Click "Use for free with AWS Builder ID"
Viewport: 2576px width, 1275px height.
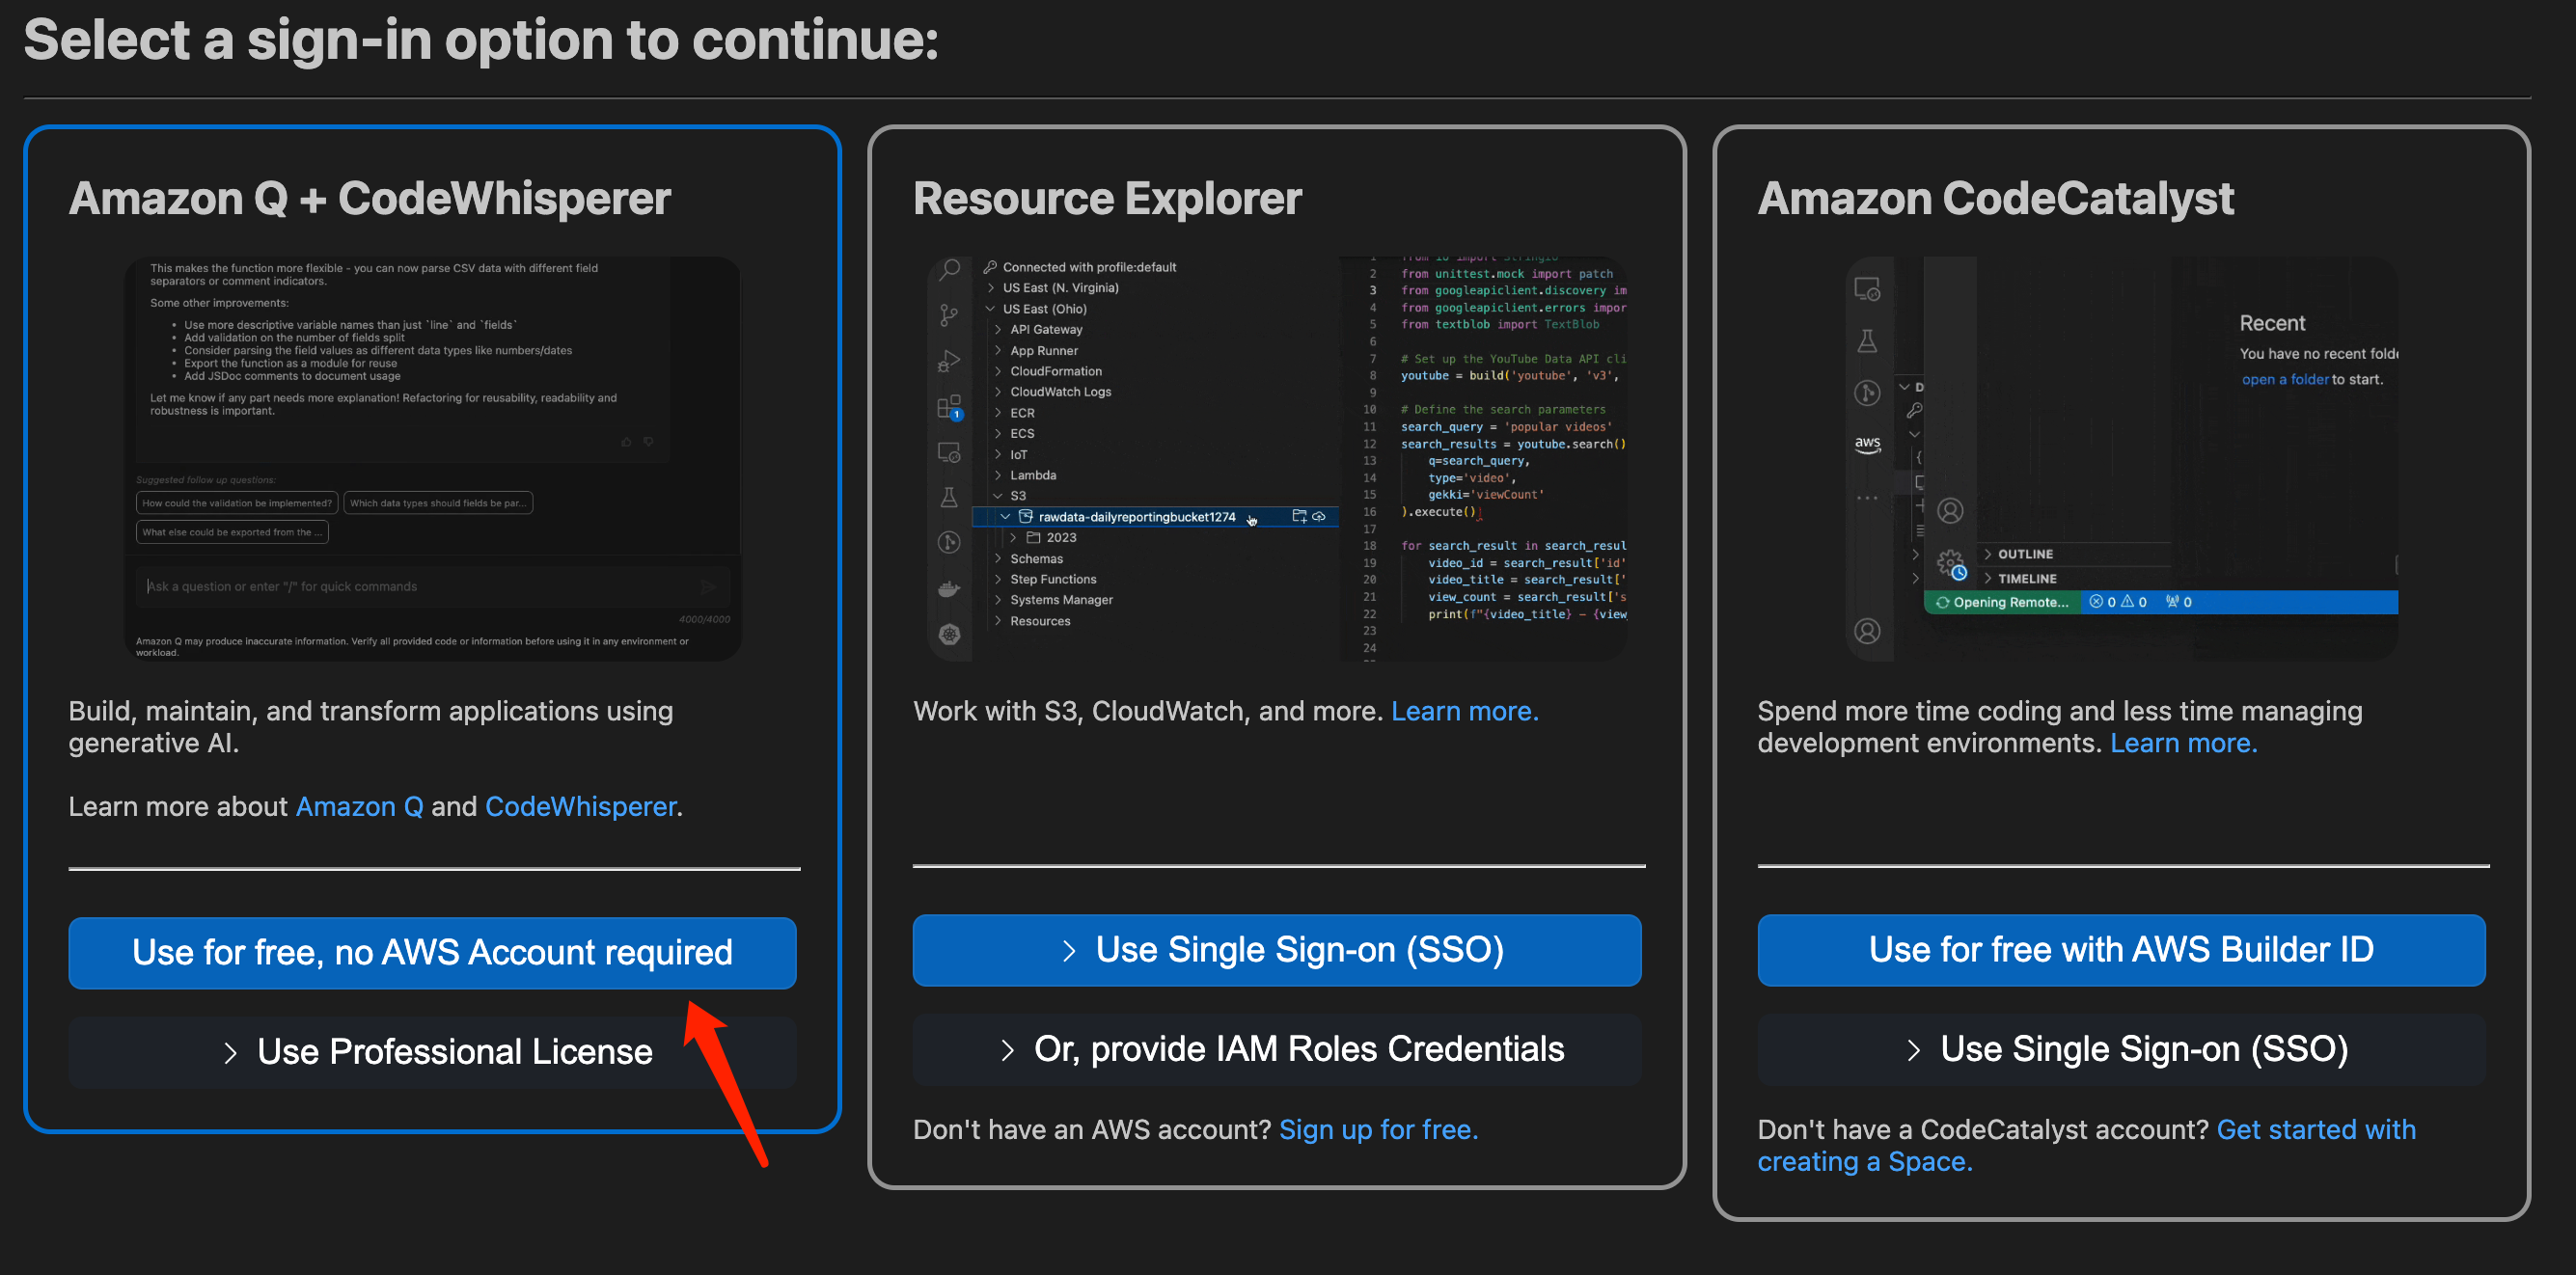[x=2121, y=949]
